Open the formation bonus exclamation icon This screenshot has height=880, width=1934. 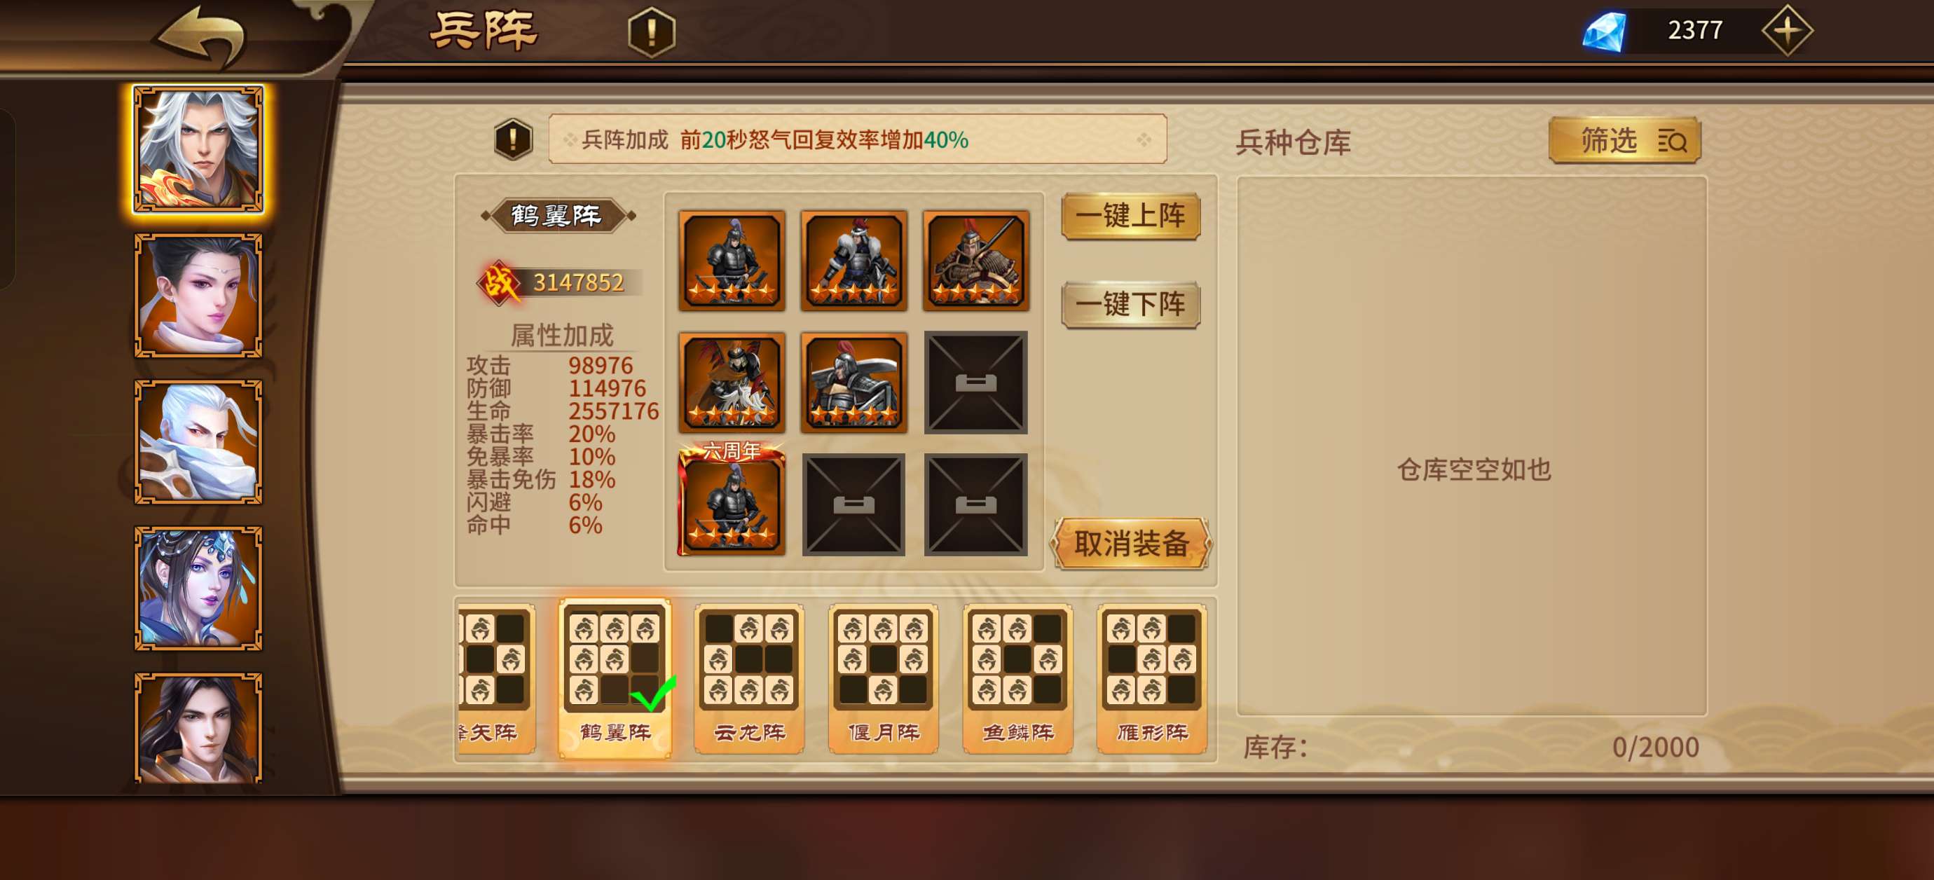click(x=514, y=139)
